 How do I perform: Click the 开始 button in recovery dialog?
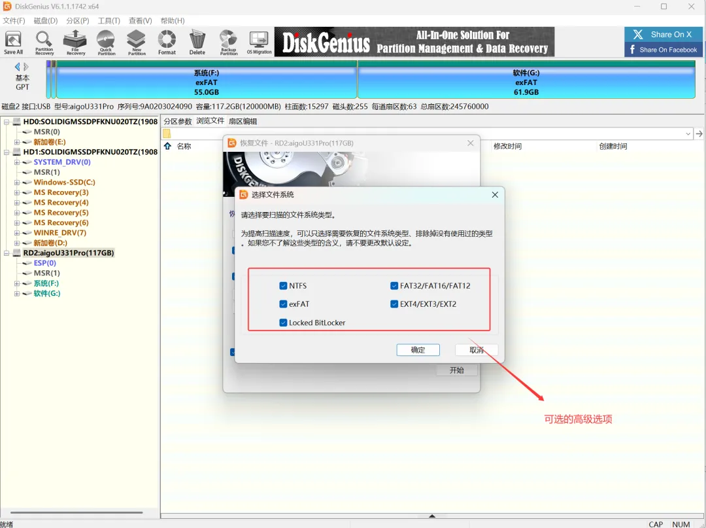tap(456, 370)
